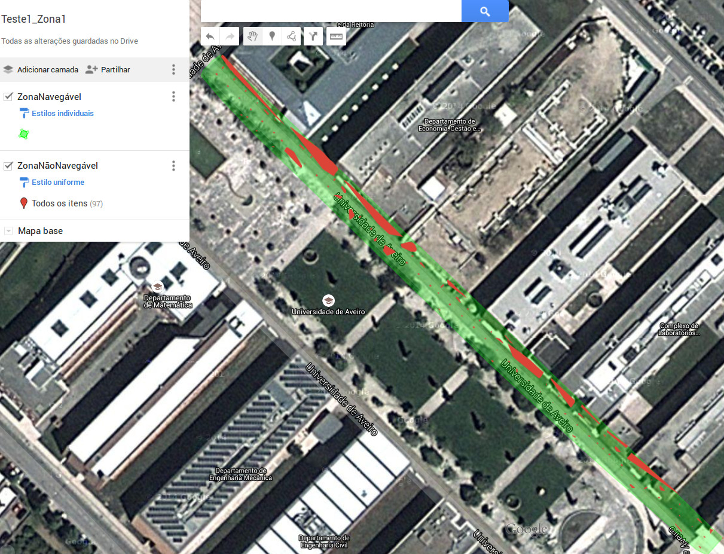
Task: Select the draw line tool
Action: click(291, 36)
